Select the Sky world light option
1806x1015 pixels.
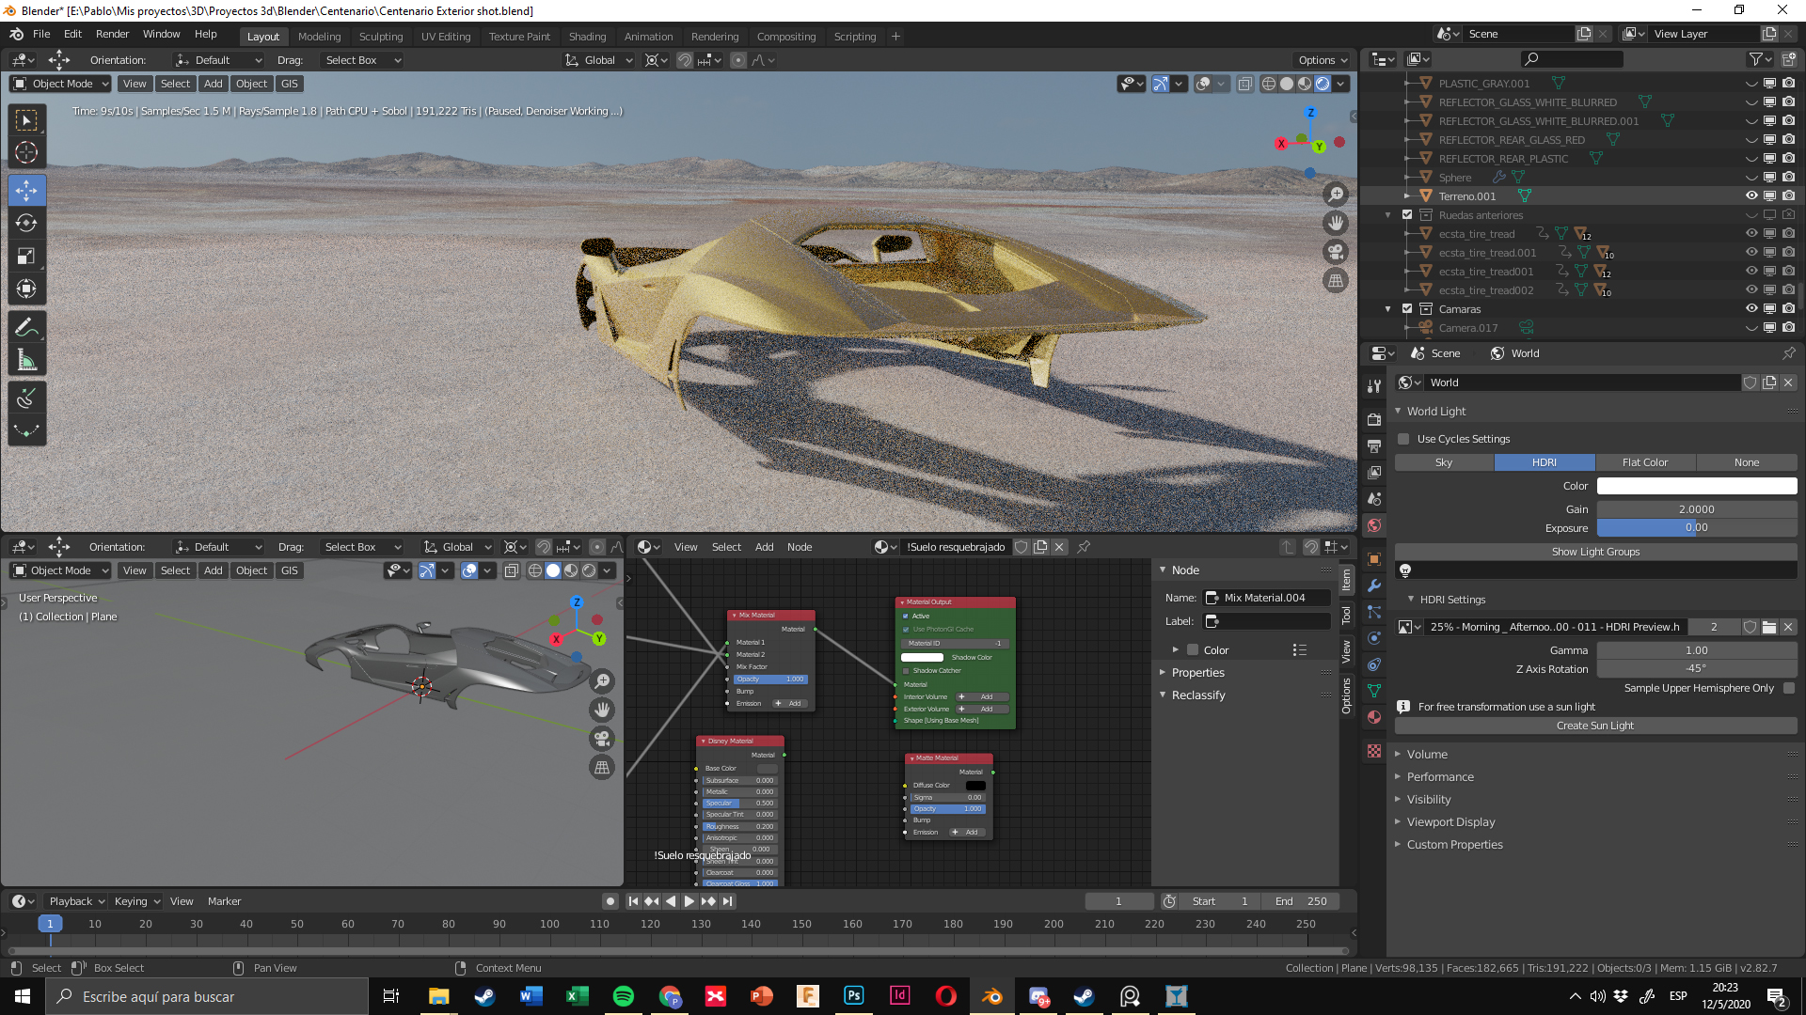click(1444, 462)
